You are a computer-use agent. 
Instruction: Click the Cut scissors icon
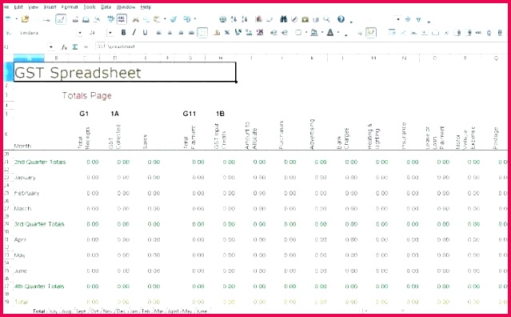(136, 19)
